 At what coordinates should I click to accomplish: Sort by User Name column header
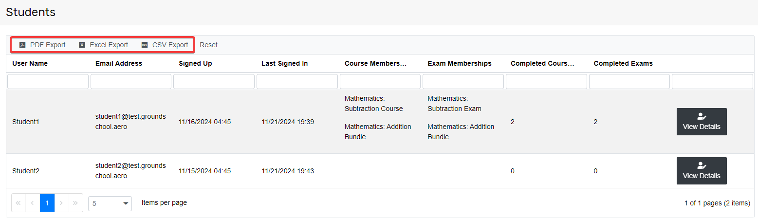30,63
